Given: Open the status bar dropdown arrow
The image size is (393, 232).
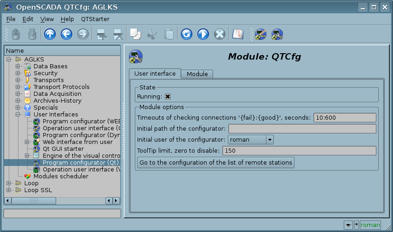Looking at the screenshot, I should [348, 225].
